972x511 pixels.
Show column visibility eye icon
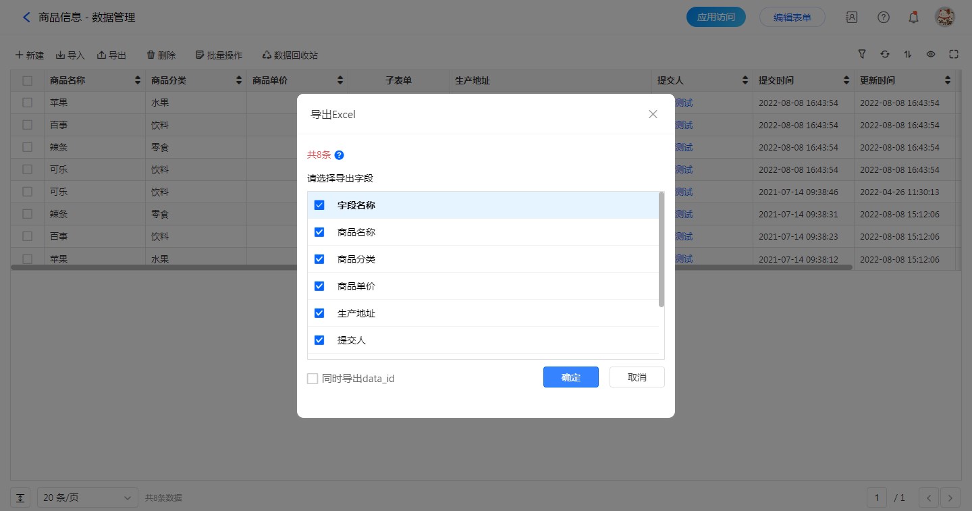point(931,55)
